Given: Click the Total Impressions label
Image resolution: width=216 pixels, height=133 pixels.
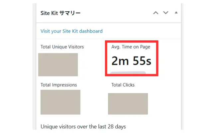Looking at the screenshot, I should click(x=59, y=85).
